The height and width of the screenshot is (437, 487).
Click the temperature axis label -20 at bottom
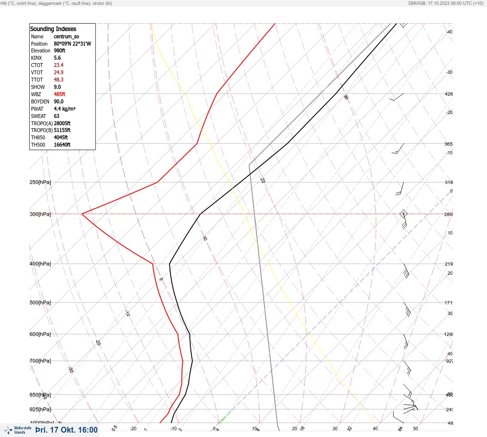coord(133,429)
